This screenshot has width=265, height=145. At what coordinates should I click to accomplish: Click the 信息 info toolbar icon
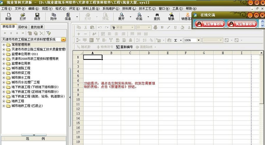tap(68, 17)
